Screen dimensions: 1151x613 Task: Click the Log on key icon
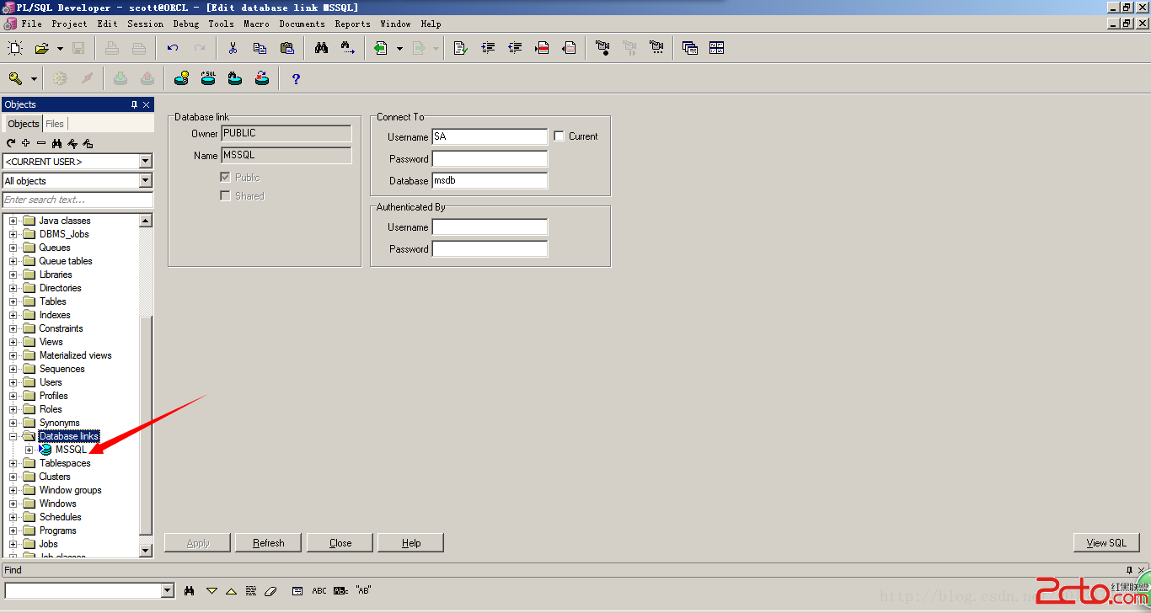pyautogui.click(x=15, y=78)
